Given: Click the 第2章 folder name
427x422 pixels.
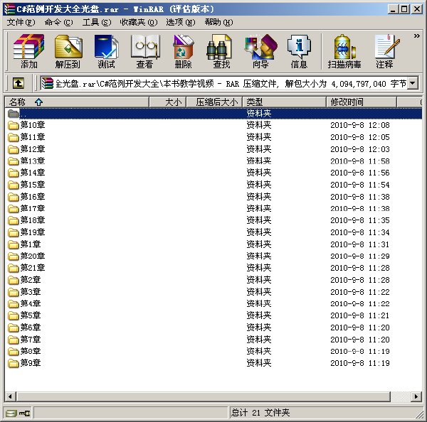Looking at the screenshot, I should point(31,279).
